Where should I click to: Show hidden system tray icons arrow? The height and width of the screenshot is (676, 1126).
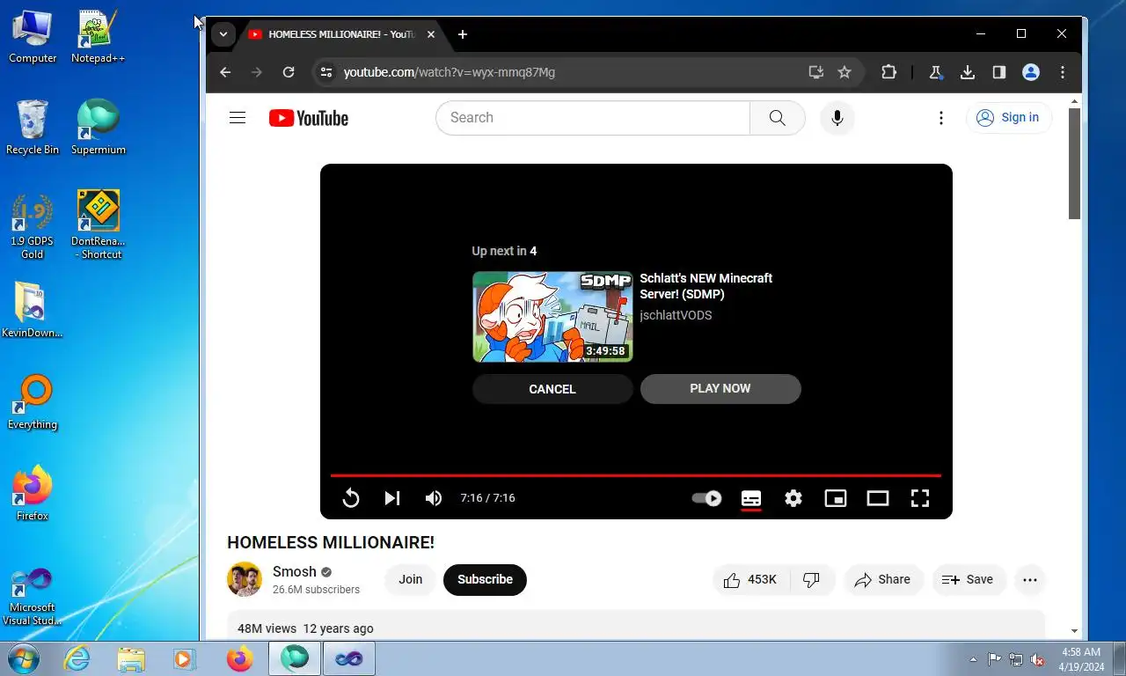point(973,658)
